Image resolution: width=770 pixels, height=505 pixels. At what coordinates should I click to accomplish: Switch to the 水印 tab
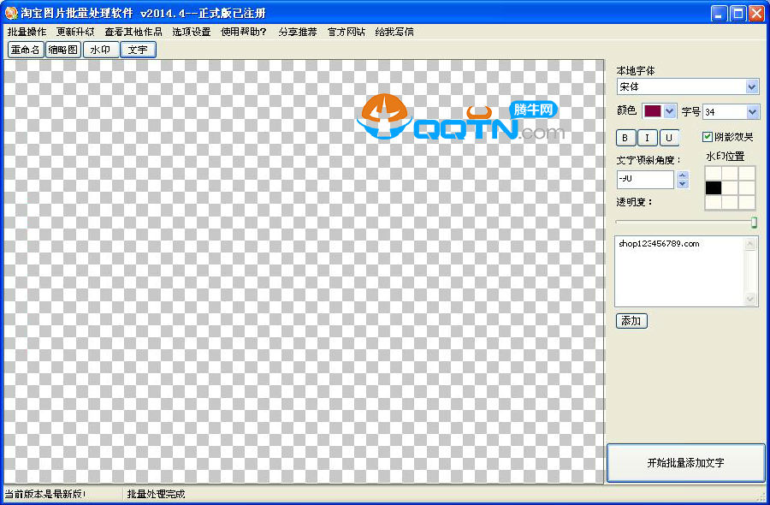click(100, 50)
